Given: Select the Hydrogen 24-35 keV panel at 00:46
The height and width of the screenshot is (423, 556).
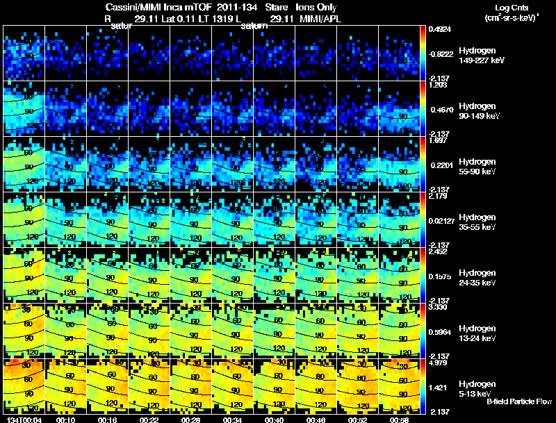Looking at the screenshot, I should 316,275.
